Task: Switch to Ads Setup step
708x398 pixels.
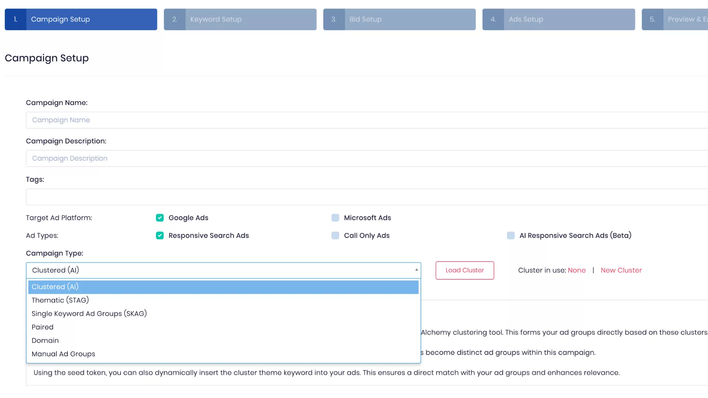Action: [x=558, y=19]
